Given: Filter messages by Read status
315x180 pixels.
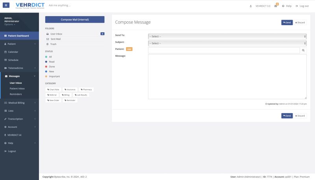Looking at the screenshot, I should (x=52, y=62).
